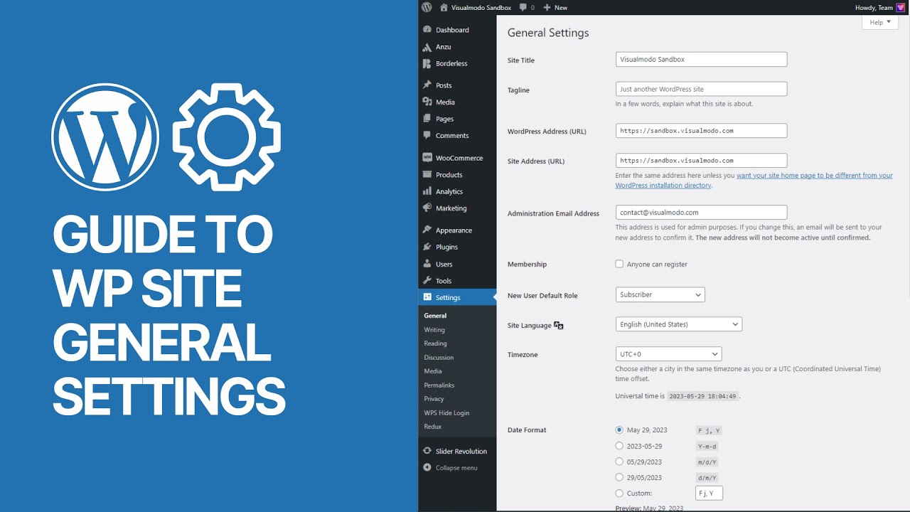Click the WooCommerce logo icon

tap(427, 158)
